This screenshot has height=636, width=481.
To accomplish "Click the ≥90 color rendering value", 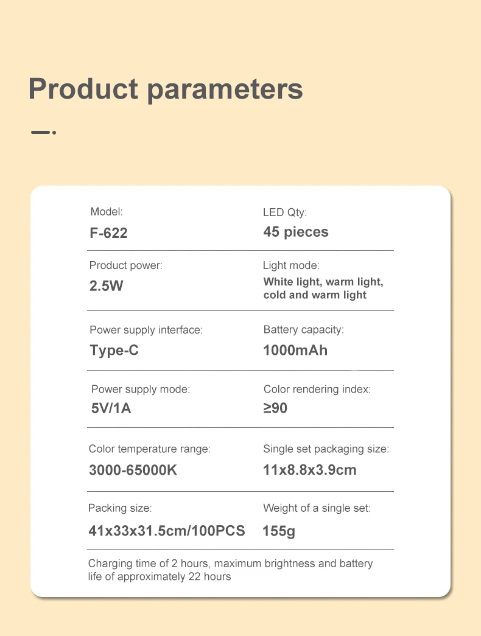I will click(275, 408).
